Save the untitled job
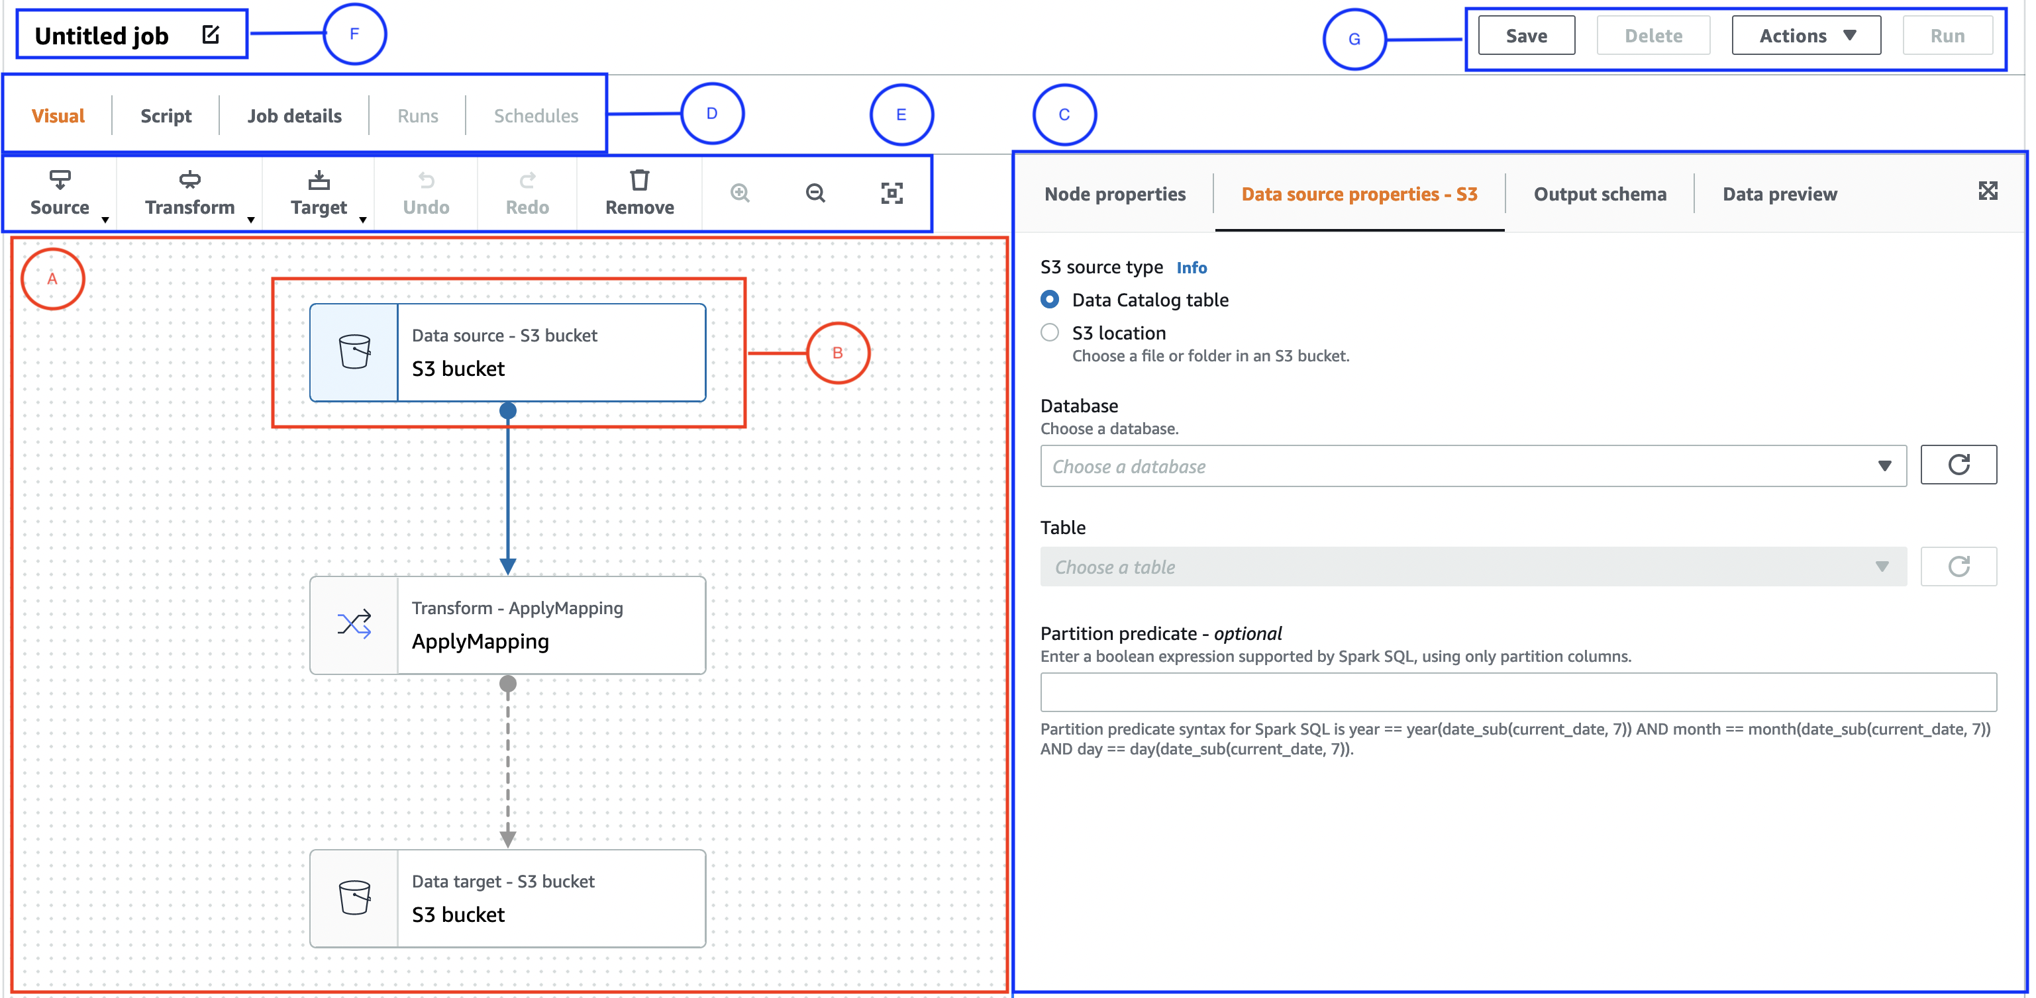The height and width of the screenshot is (998, 2036). point(1525,36)
